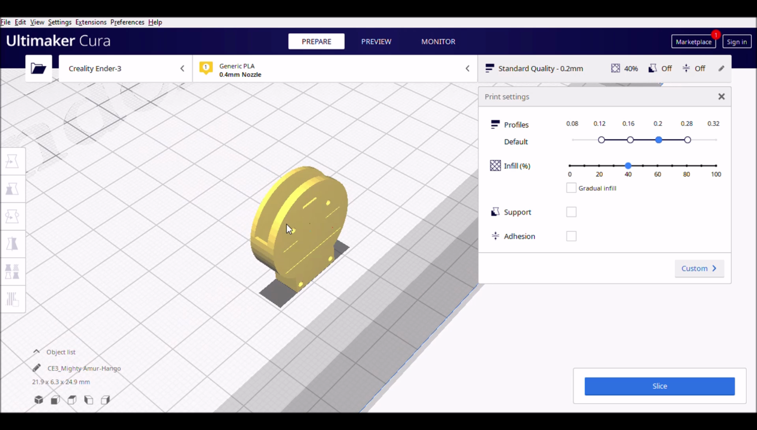Switch to the PREVIEW tab
Viewport: 757px width, 430px height.
coord(376,41)
